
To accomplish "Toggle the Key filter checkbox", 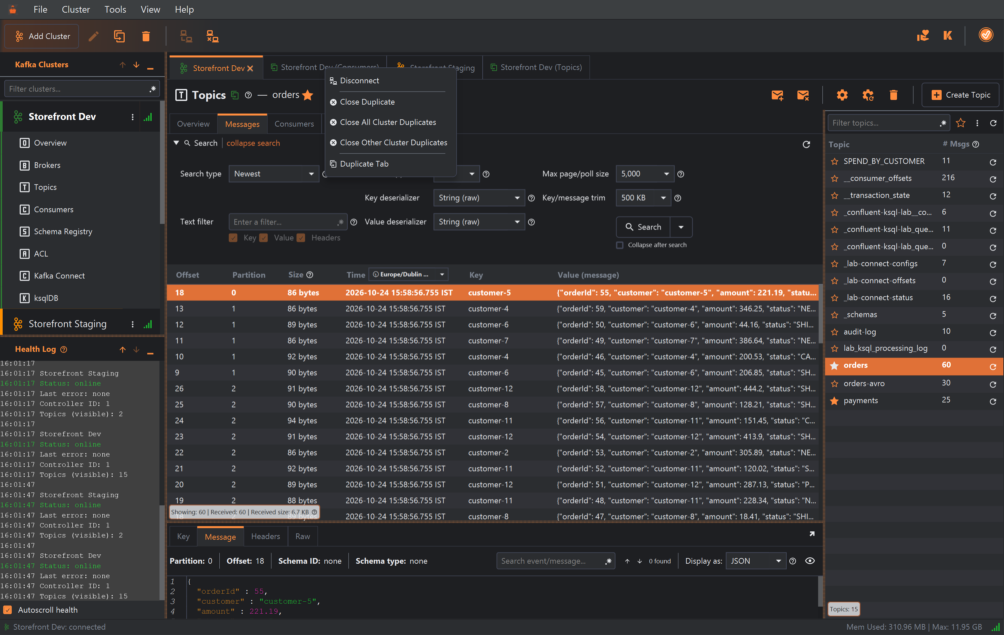I will [233, 238].
